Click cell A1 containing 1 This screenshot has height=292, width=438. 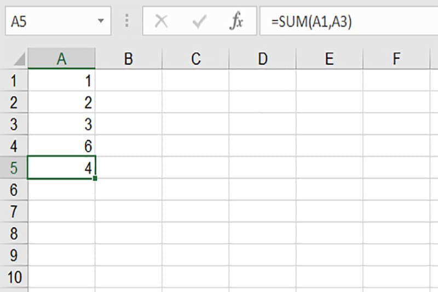61,81
